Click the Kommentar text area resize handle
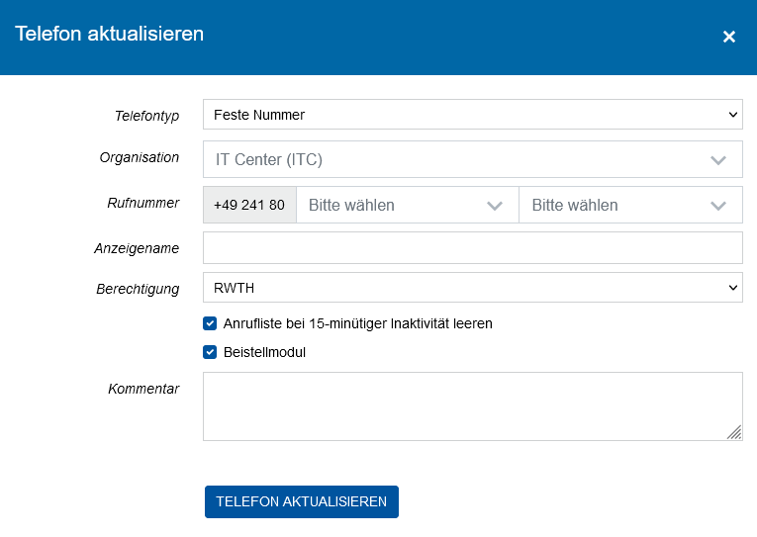Screen dimensions: 757x537 [734, 432]
